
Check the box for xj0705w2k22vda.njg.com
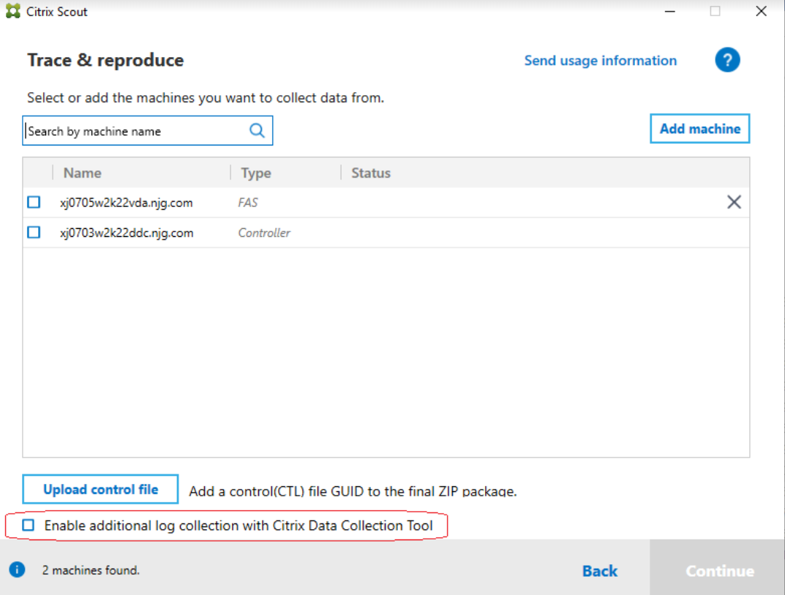click(x=33, y=202)
